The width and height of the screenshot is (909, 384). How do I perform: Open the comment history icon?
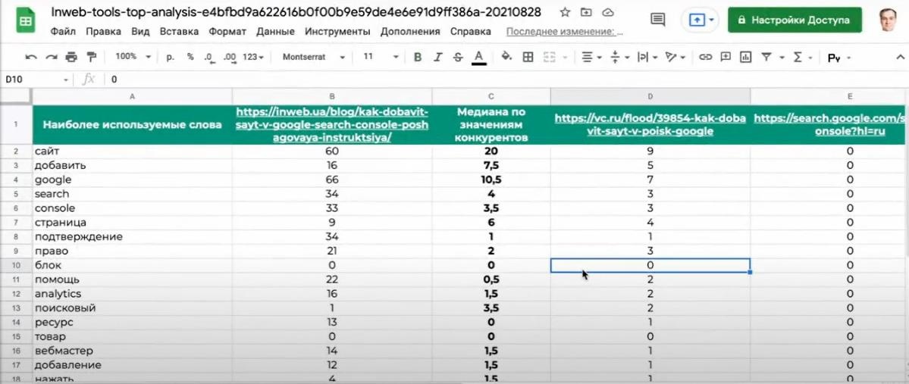(x=657, y=20)
